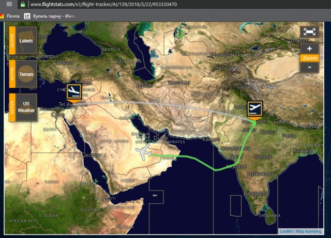The height and width of the screenshot is (238, 331).
Task: Enter fullscreen map view
Action: [309, 32]
